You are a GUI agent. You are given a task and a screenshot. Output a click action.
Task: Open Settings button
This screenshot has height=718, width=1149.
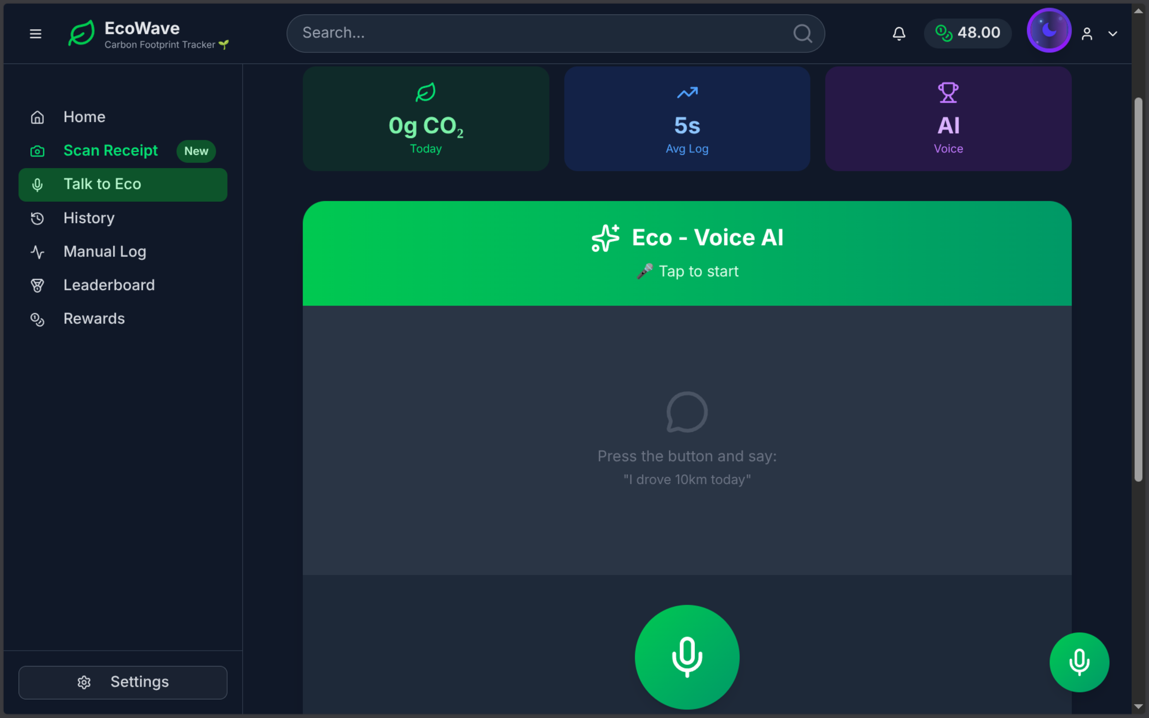tap(123, 682)
